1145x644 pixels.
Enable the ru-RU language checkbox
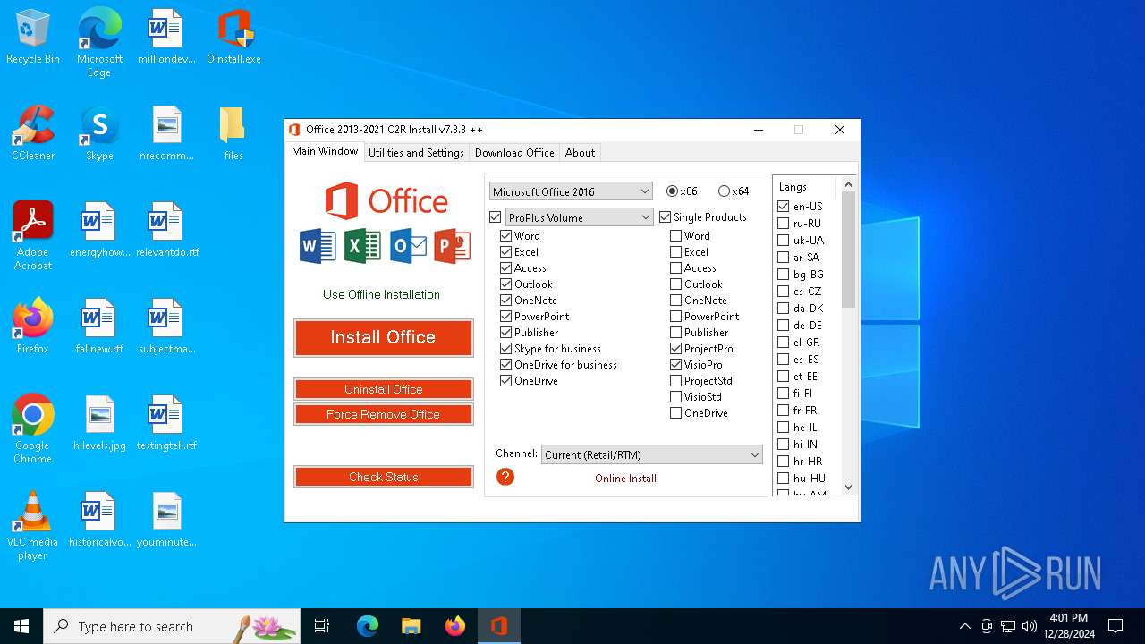pyautogui.click(x=784, y=224)
